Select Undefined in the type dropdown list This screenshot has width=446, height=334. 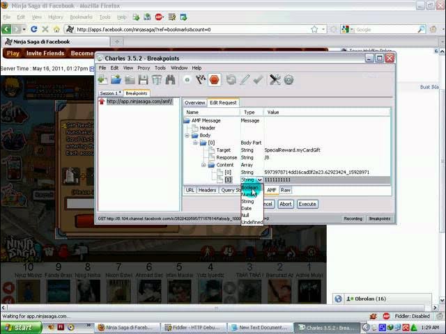(x=252, y=222)
